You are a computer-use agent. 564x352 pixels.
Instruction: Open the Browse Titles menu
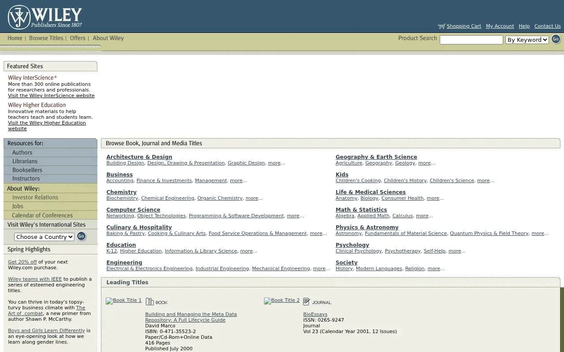tap(46, 38)
